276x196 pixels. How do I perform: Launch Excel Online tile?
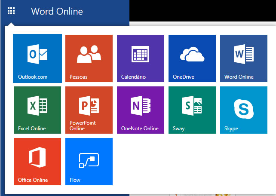[37, 110]
